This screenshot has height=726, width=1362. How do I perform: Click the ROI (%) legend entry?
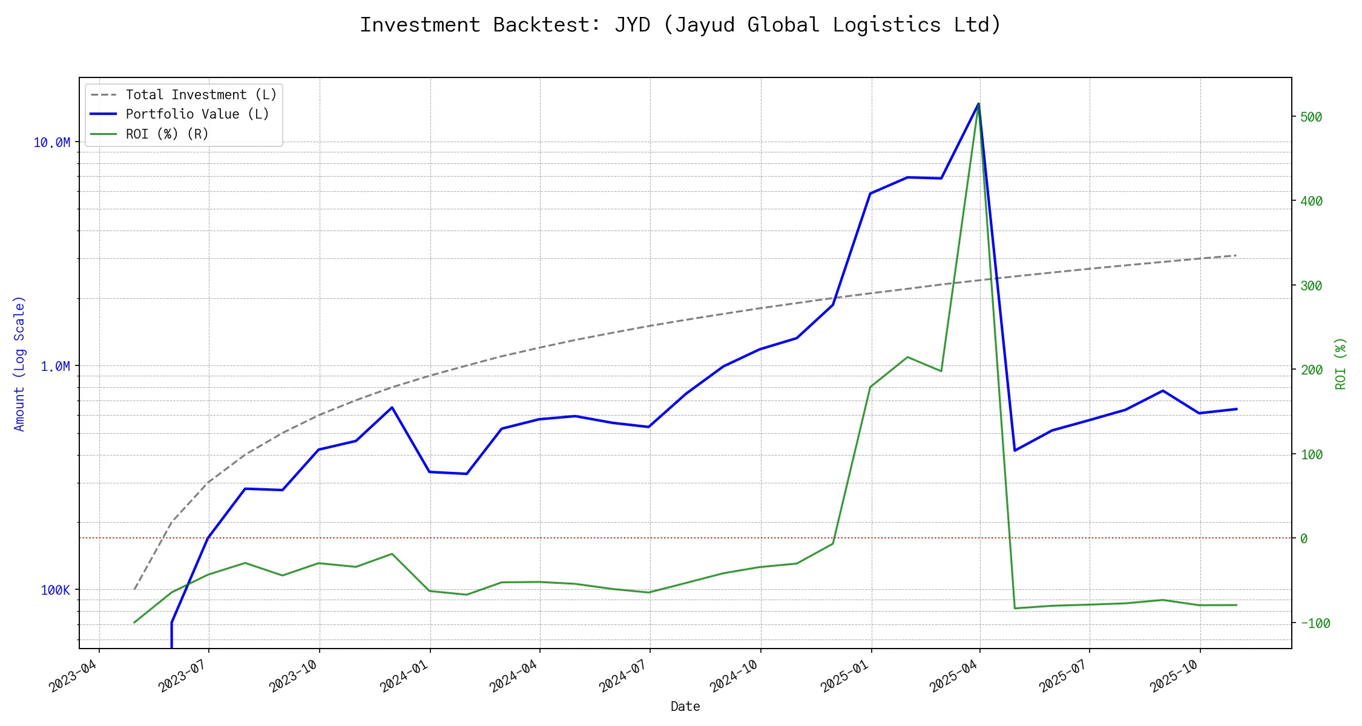(167, 134)
